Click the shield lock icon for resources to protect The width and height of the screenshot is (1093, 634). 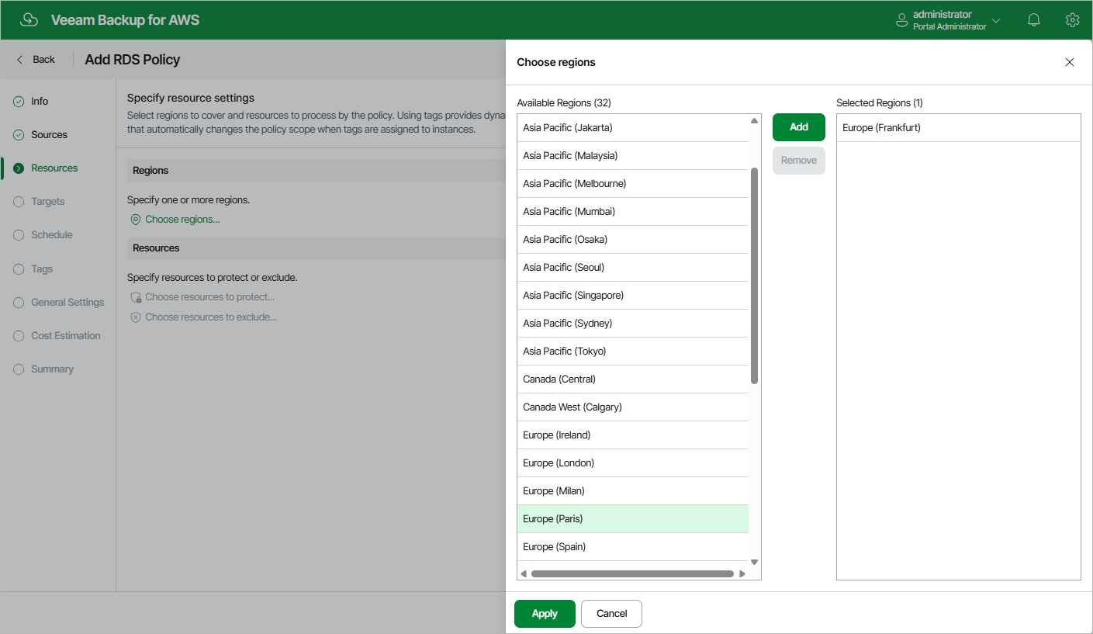coord(136,297)
